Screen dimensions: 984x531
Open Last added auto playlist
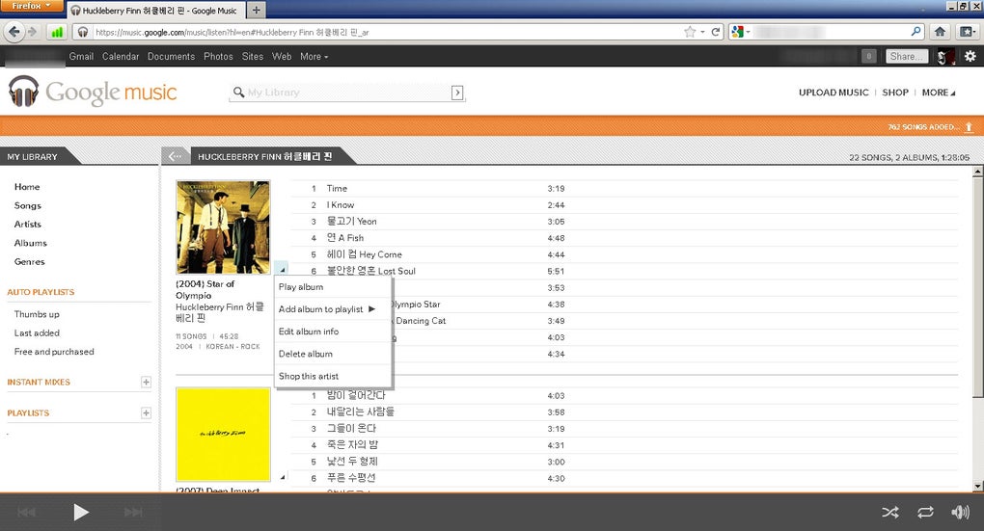click(x=37, y=332)
